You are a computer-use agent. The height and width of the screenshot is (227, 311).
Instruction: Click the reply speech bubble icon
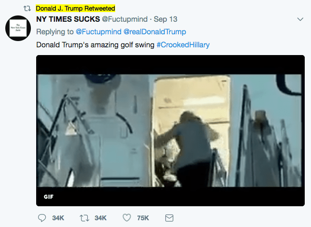[x=42, y=218]
